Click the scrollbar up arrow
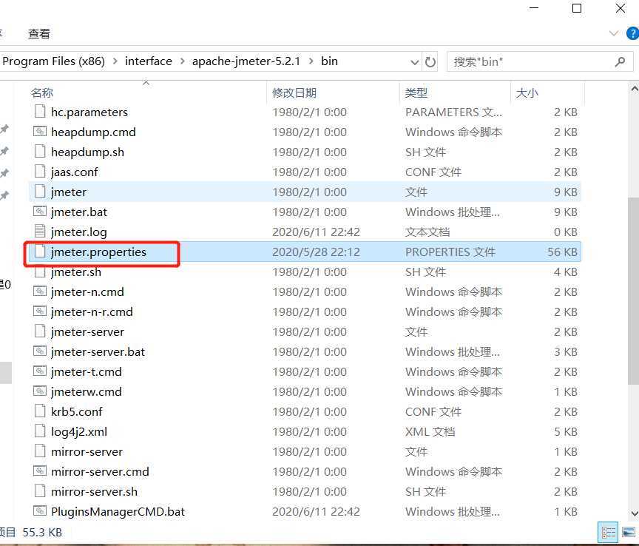 pyautogui.click(x=634, y=88)
